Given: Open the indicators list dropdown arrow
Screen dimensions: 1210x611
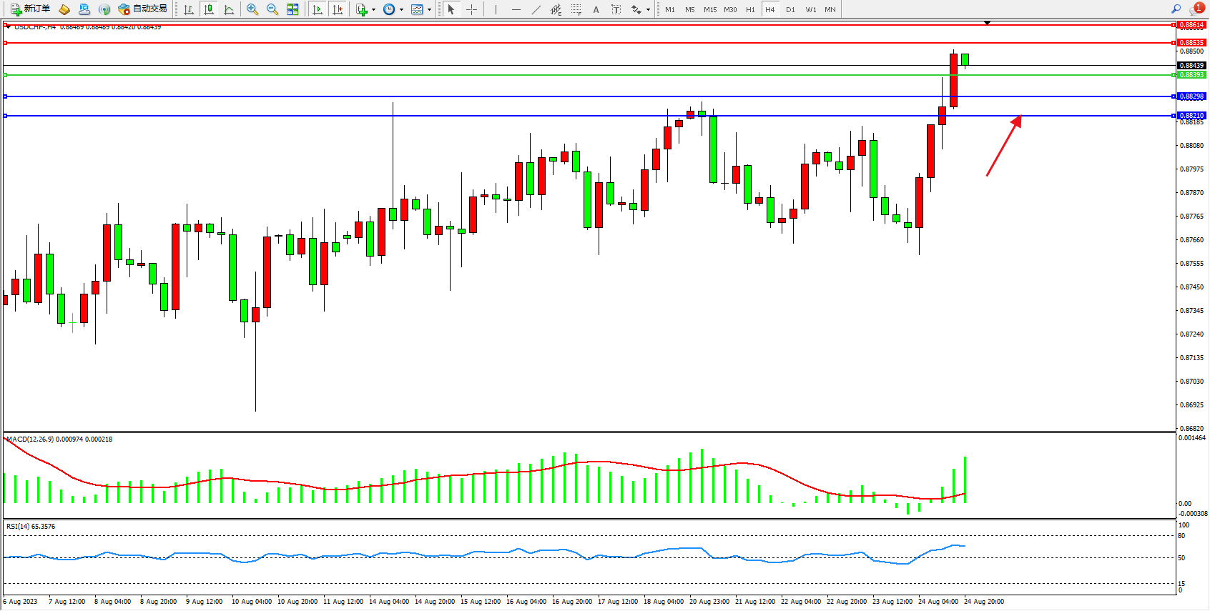Looking at the screenshot, I should click(x=373, y=10).
